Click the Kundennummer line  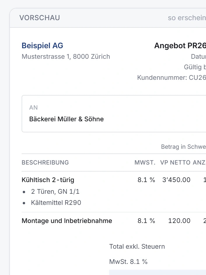[172, 77]
